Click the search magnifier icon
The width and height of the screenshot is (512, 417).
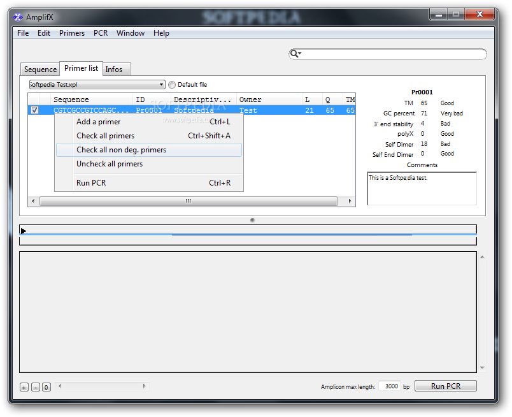[295, 54]
